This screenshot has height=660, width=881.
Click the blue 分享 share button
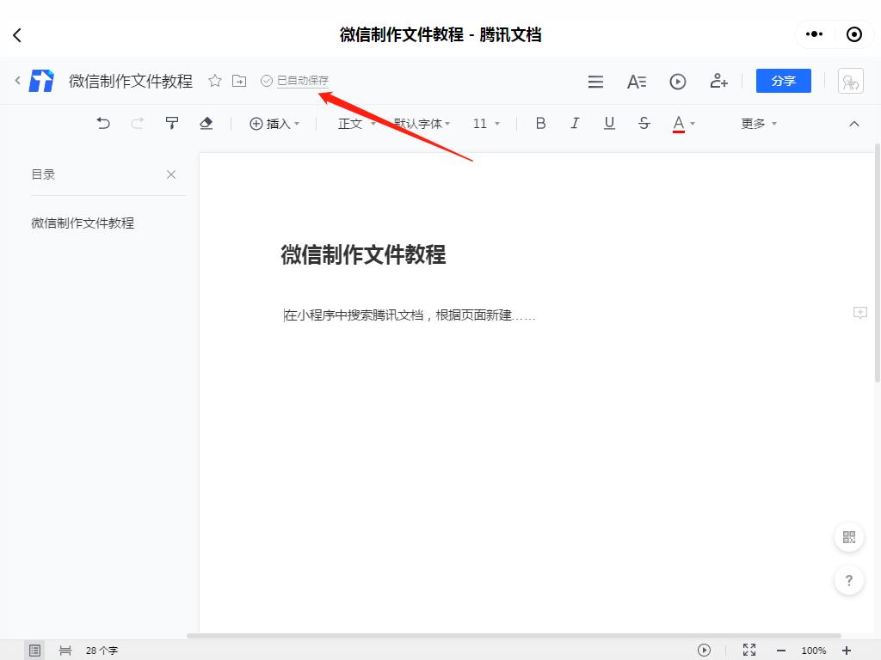point(783,81)
